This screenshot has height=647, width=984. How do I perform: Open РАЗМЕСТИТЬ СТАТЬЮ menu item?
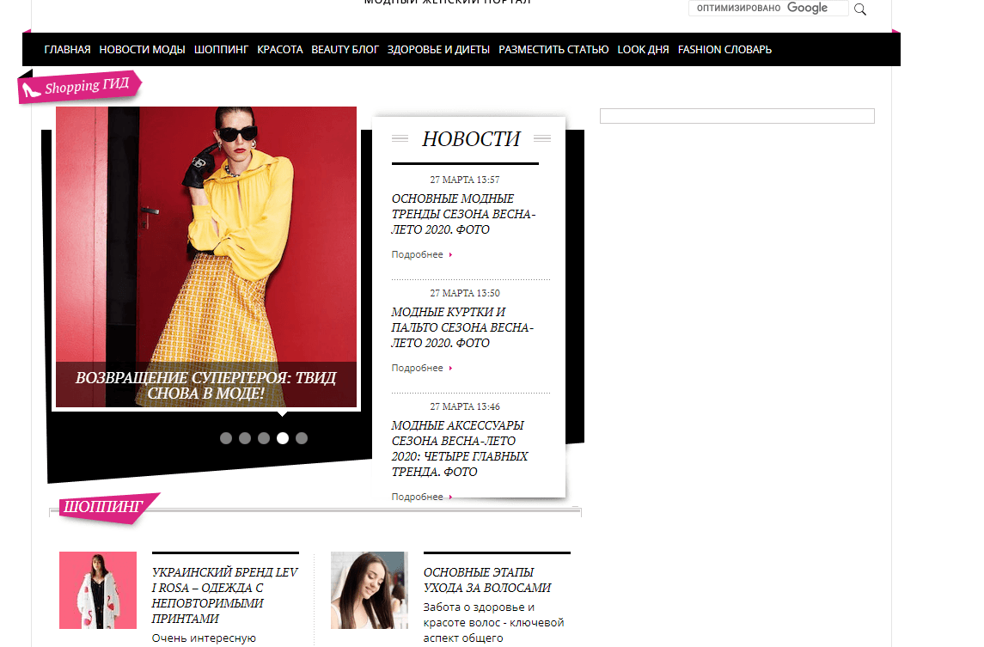[553, 50]
